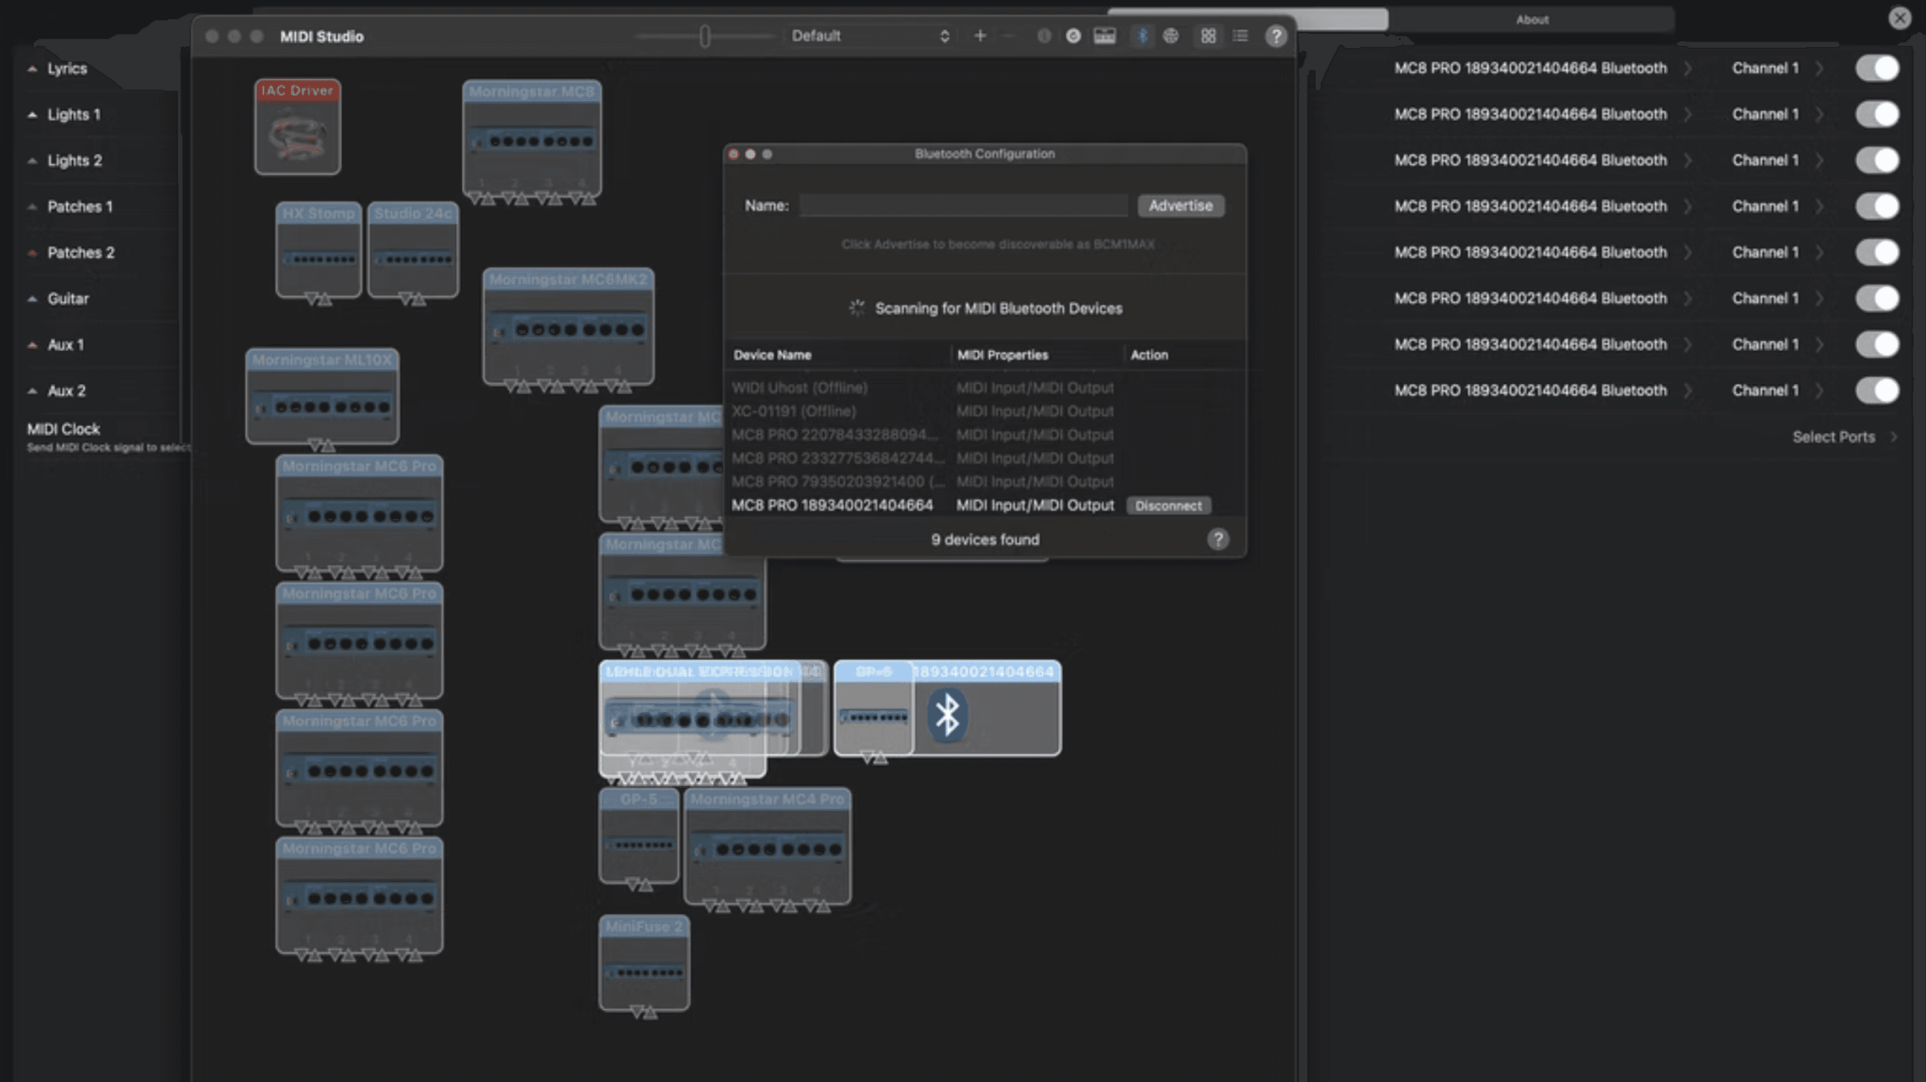The height and width of the screenshot is (1082, 1926).
Task: Expand Select Ports under MIDI Clock
Action: 1844,437
